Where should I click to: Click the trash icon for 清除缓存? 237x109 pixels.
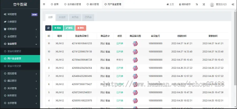(180, 4)
